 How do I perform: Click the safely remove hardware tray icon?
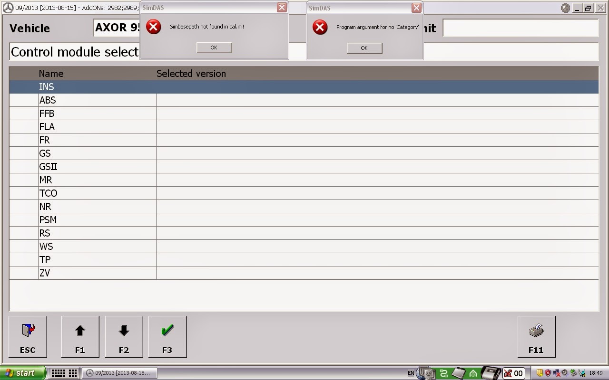573,373
